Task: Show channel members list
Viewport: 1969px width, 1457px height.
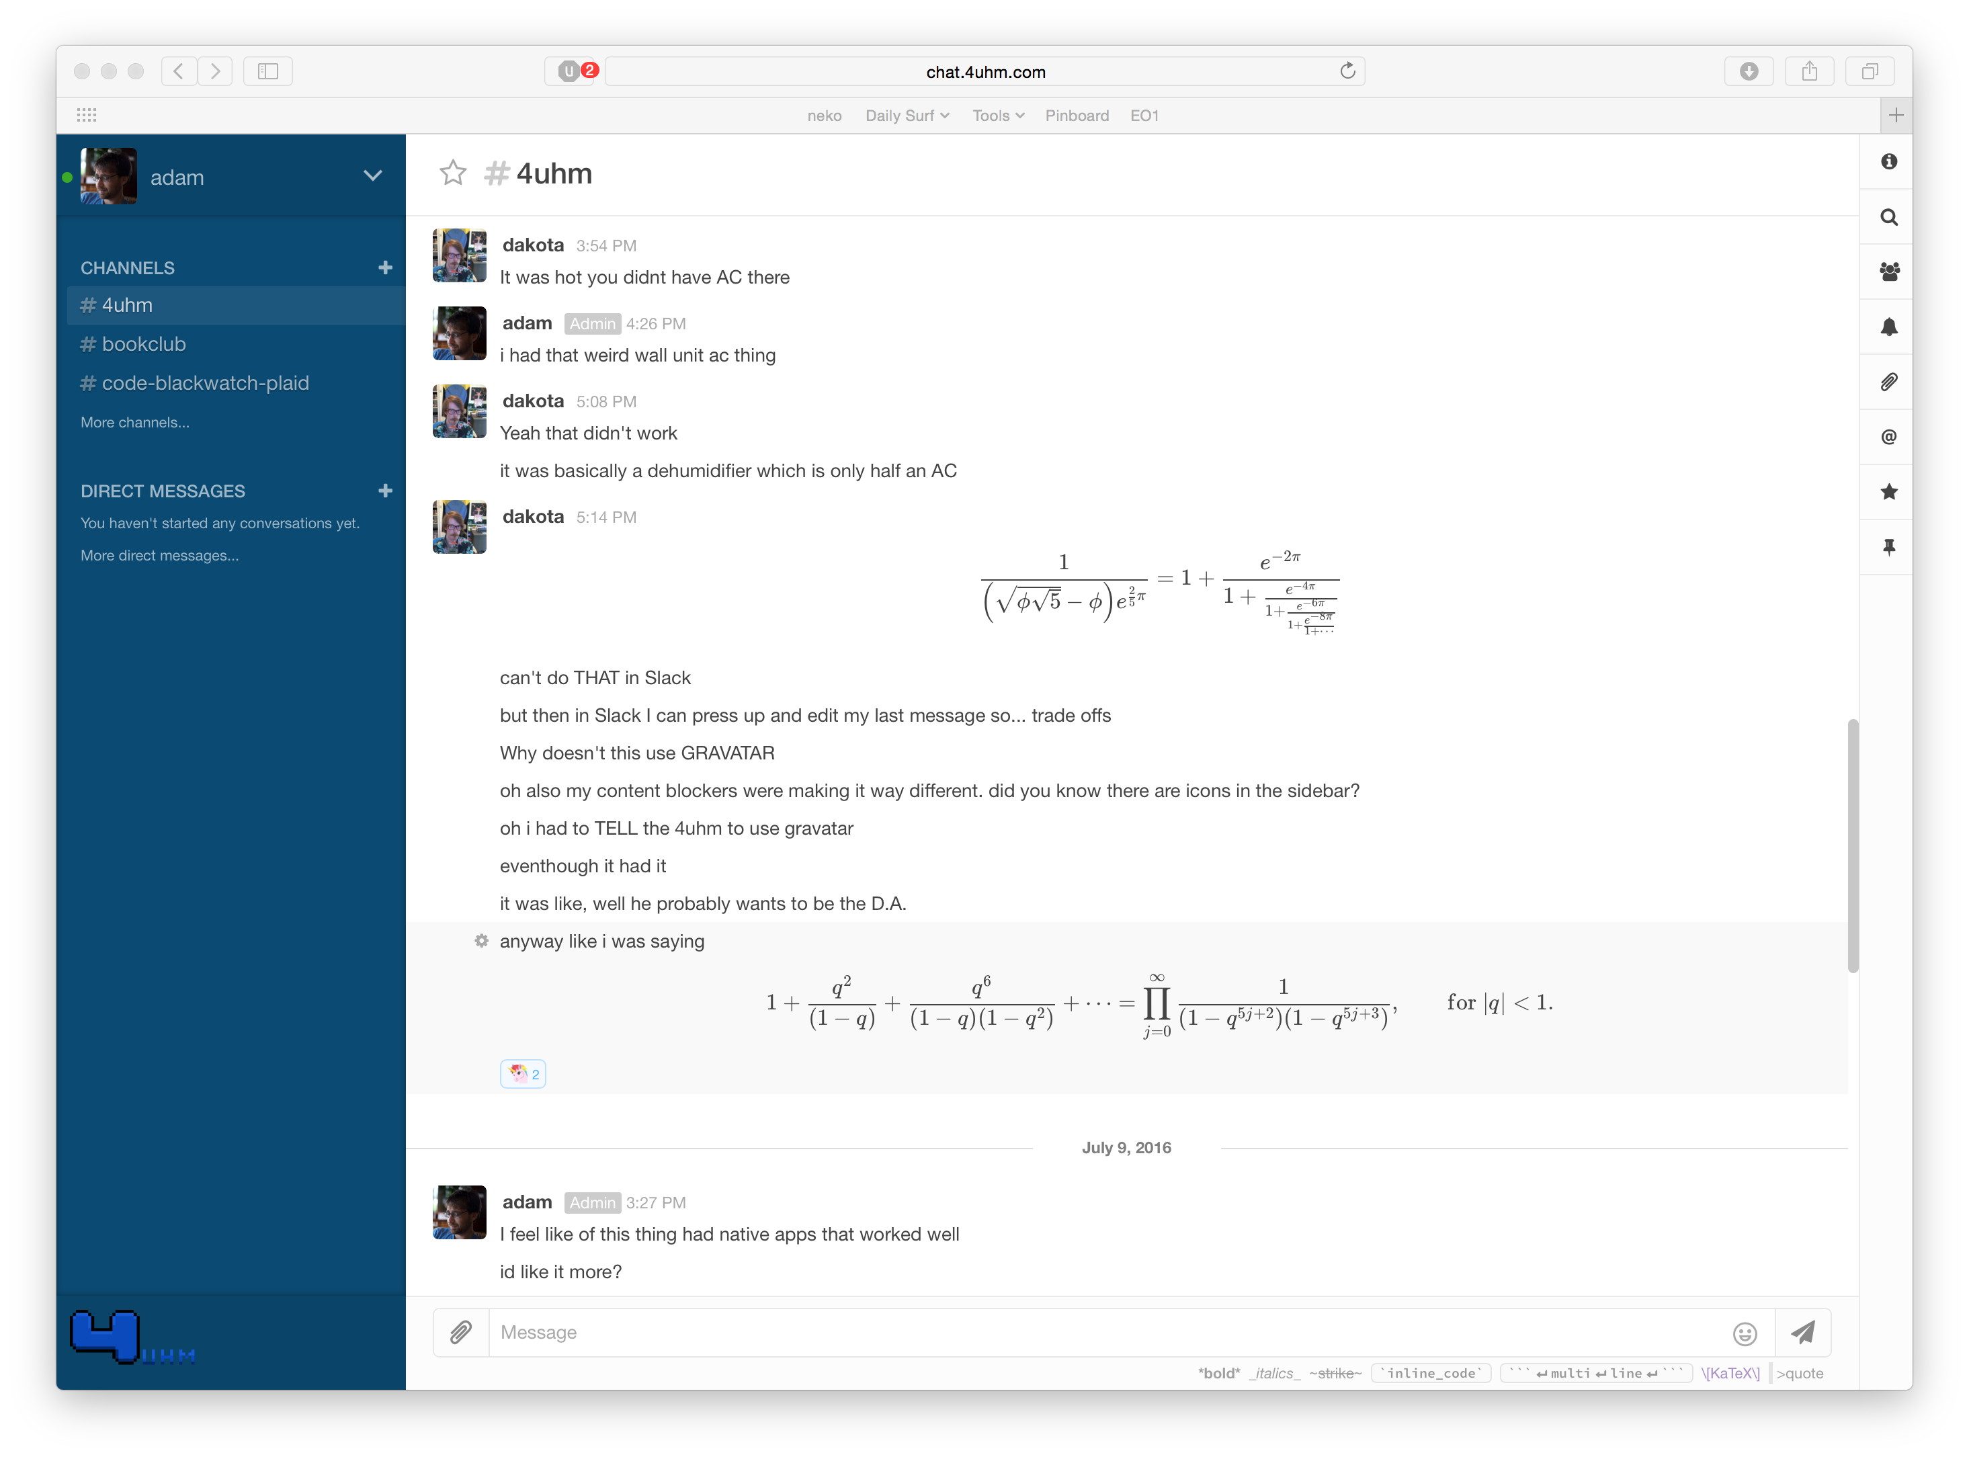Action: [x=1888, y=272]
